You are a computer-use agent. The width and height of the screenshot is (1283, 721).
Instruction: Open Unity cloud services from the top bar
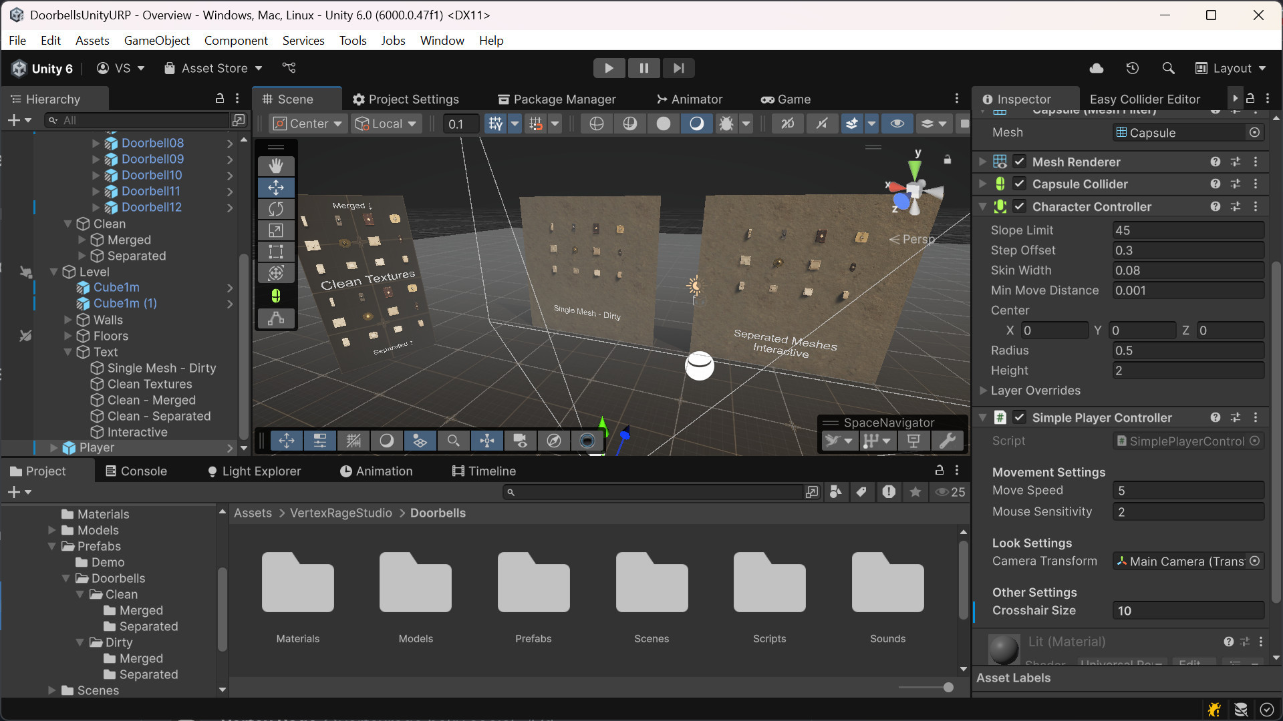tap(1096, 68)
